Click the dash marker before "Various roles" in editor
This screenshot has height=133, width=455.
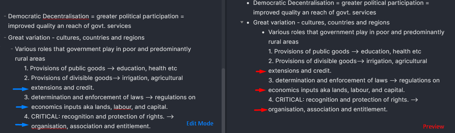tap(12, 49)
